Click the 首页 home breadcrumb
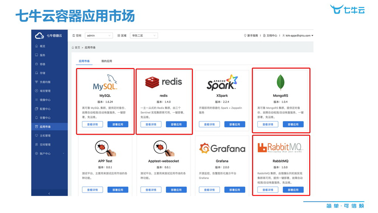This screenshot has height=213, width=378. pyautogui.click(x=76, y=48)
